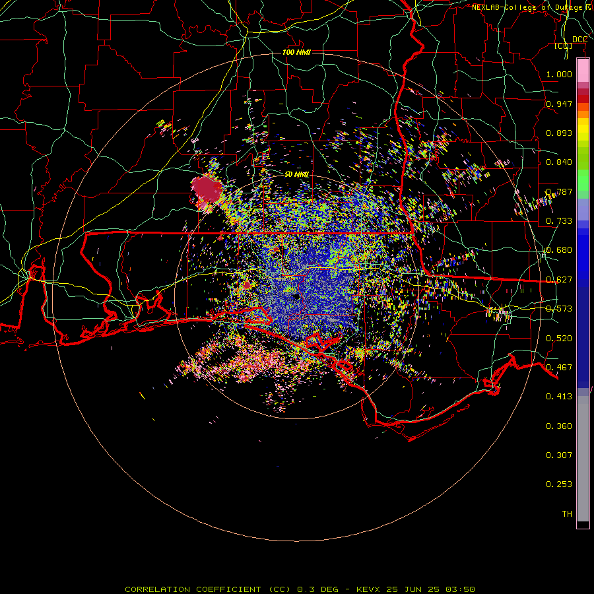The height and width of the screenshot is (594, 594).
Task: Click the TH label at the scale bottom
Action: 567,514
